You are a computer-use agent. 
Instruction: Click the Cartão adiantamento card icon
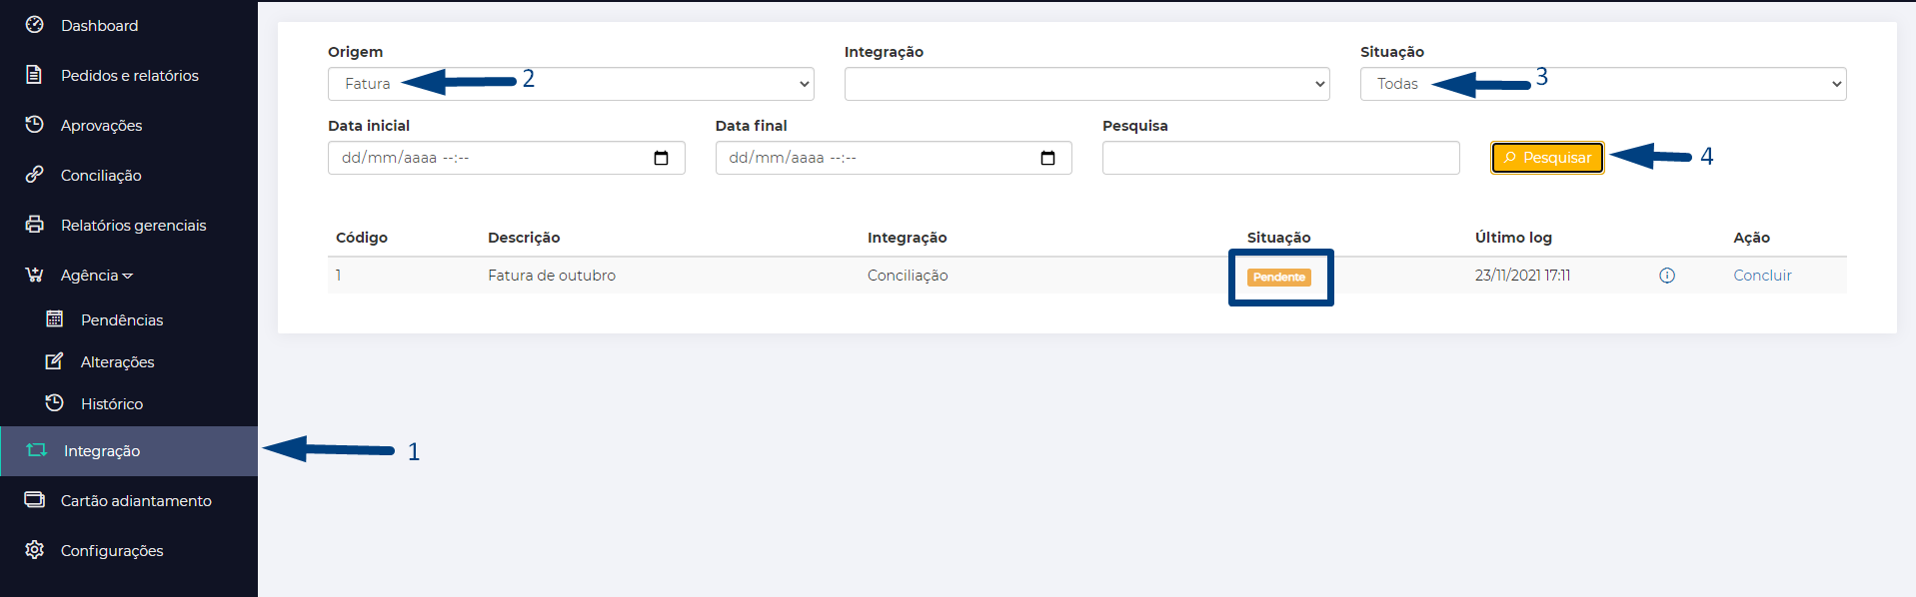(34, 500)
